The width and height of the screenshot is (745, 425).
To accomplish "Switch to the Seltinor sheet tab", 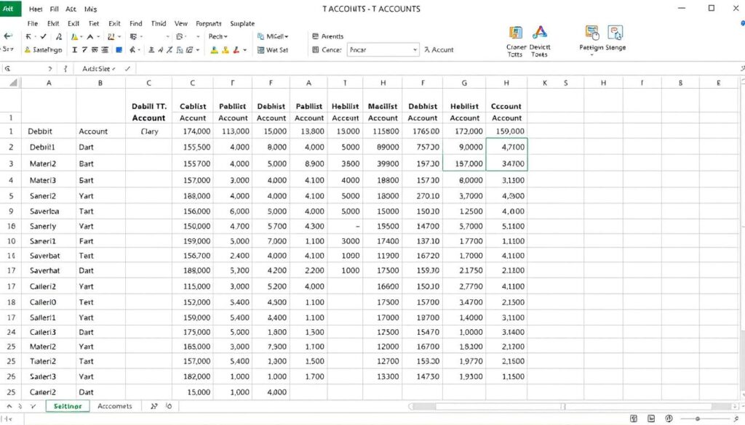I will (68, 406).
